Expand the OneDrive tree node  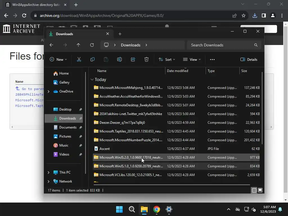pos(48,91)
